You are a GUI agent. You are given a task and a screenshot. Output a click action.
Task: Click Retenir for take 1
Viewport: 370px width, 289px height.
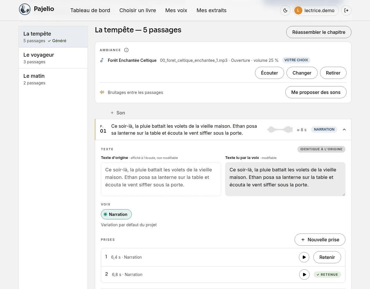[x=327, y=257]
